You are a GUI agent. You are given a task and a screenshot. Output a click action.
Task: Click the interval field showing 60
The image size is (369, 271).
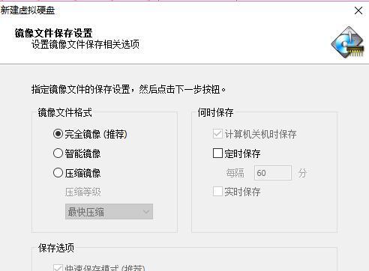pos(273,173)
